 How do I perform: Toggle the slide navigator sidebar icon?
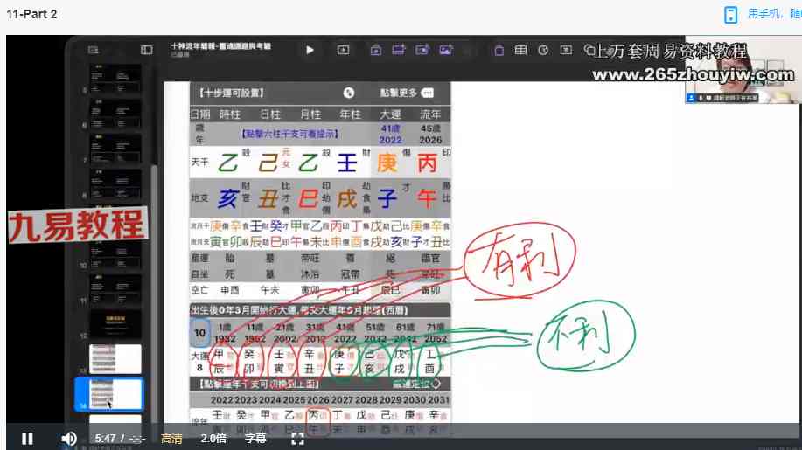(147, 50)
